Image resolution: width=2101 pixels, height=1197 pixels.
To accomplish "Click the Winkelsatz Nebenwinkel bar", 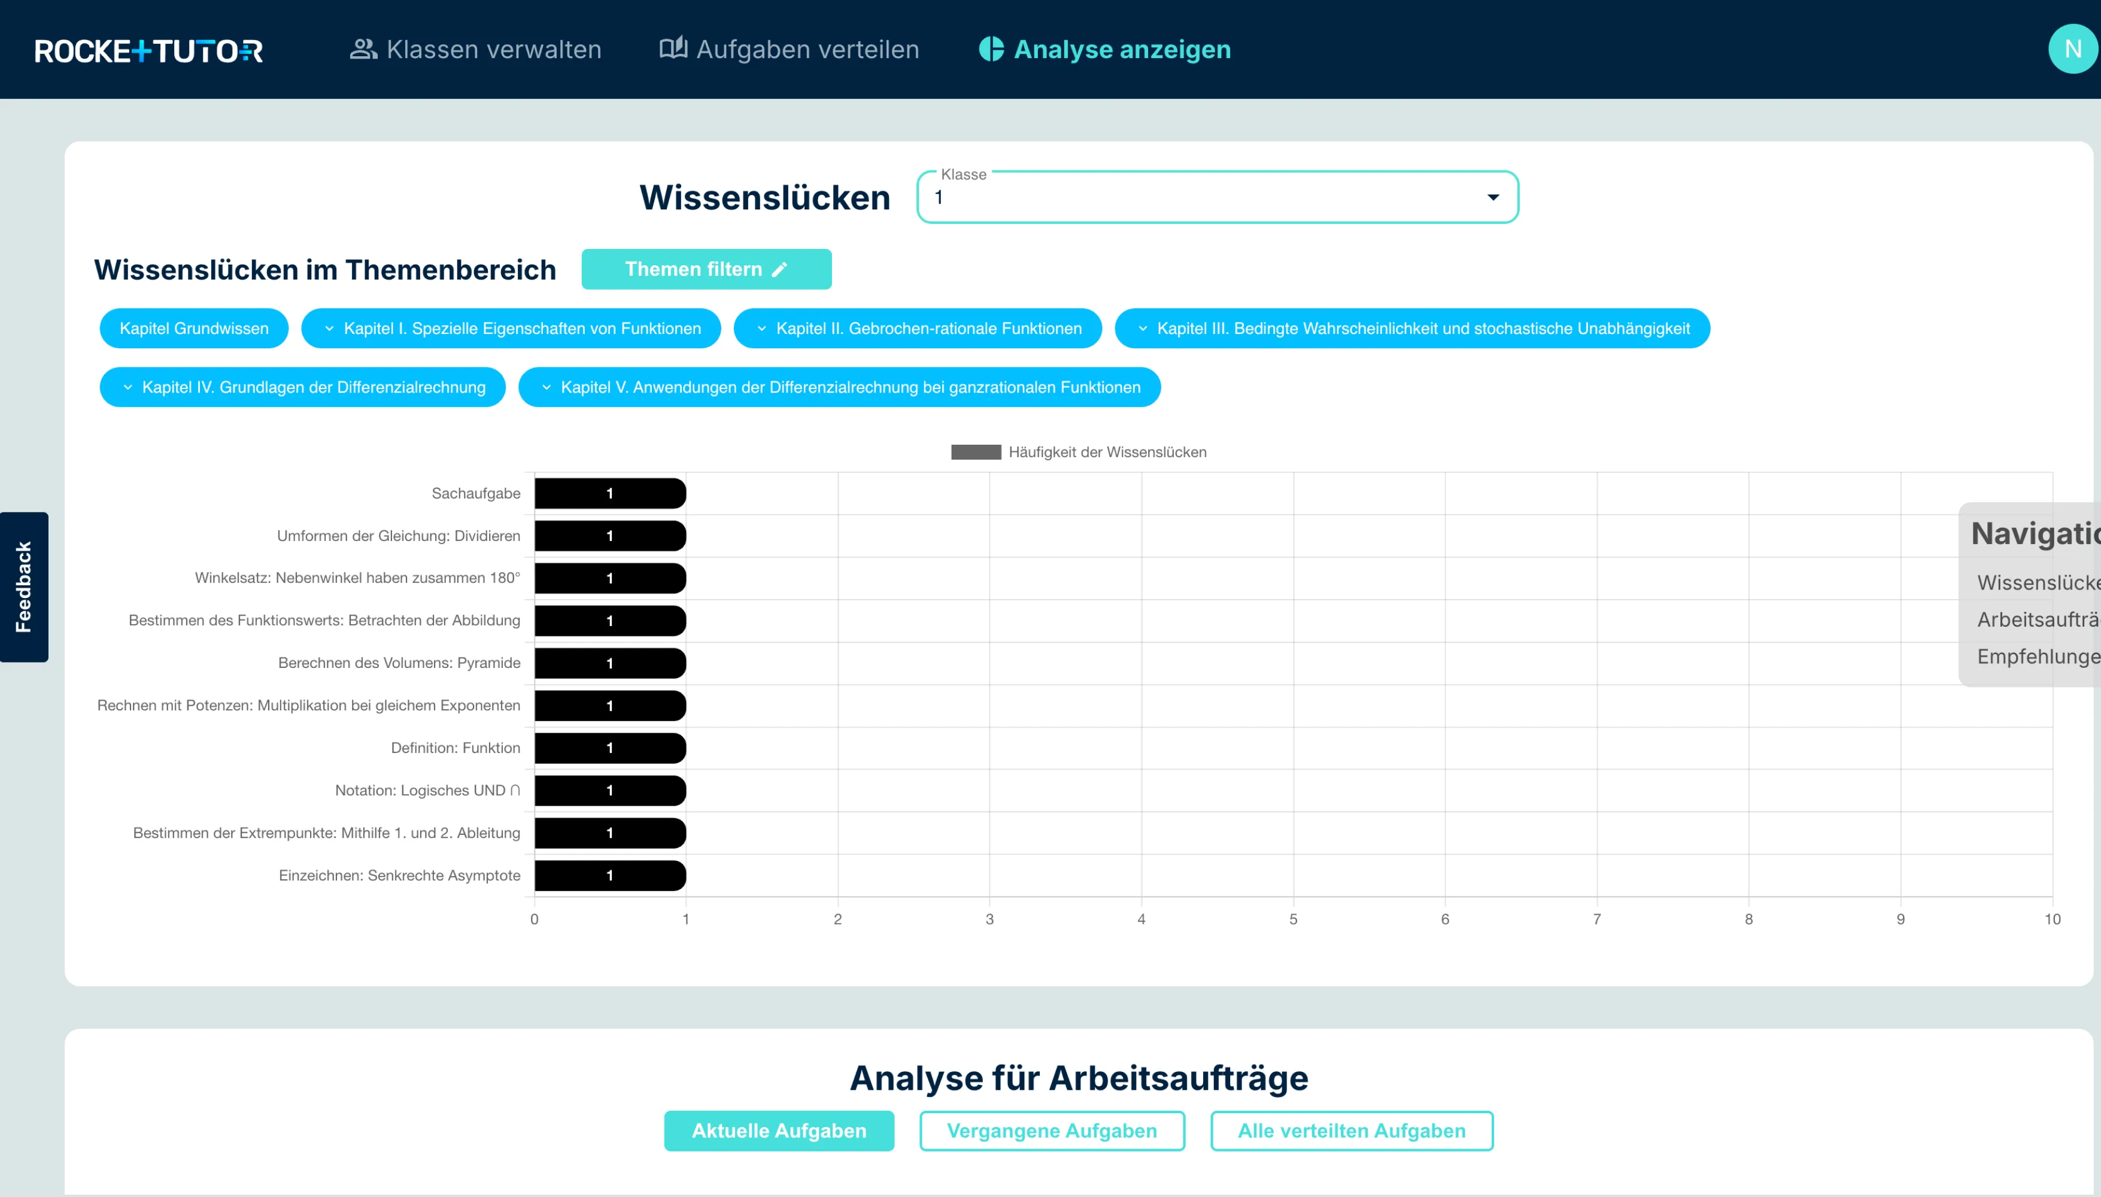I will coord(610,578).
